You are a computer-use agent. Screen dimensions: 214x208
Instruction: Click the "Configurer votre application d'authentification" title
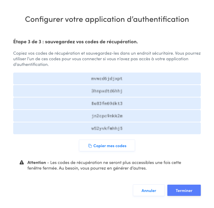(x=107, y=19)
